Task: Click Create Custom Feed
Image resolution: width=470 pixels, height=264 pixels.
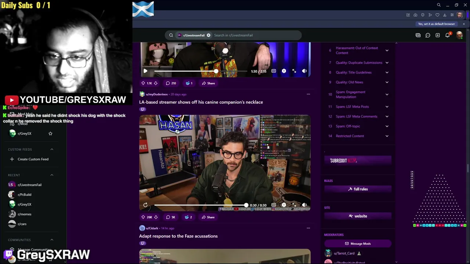Action: 33,159
